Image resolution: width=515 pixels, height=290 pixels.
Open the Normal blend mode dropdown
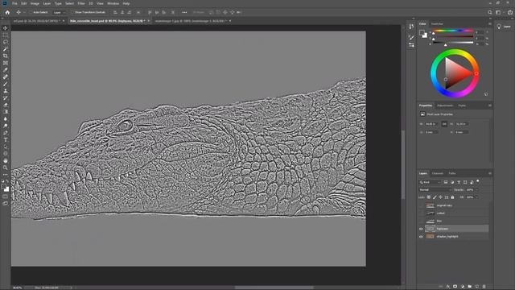[435, 190]
